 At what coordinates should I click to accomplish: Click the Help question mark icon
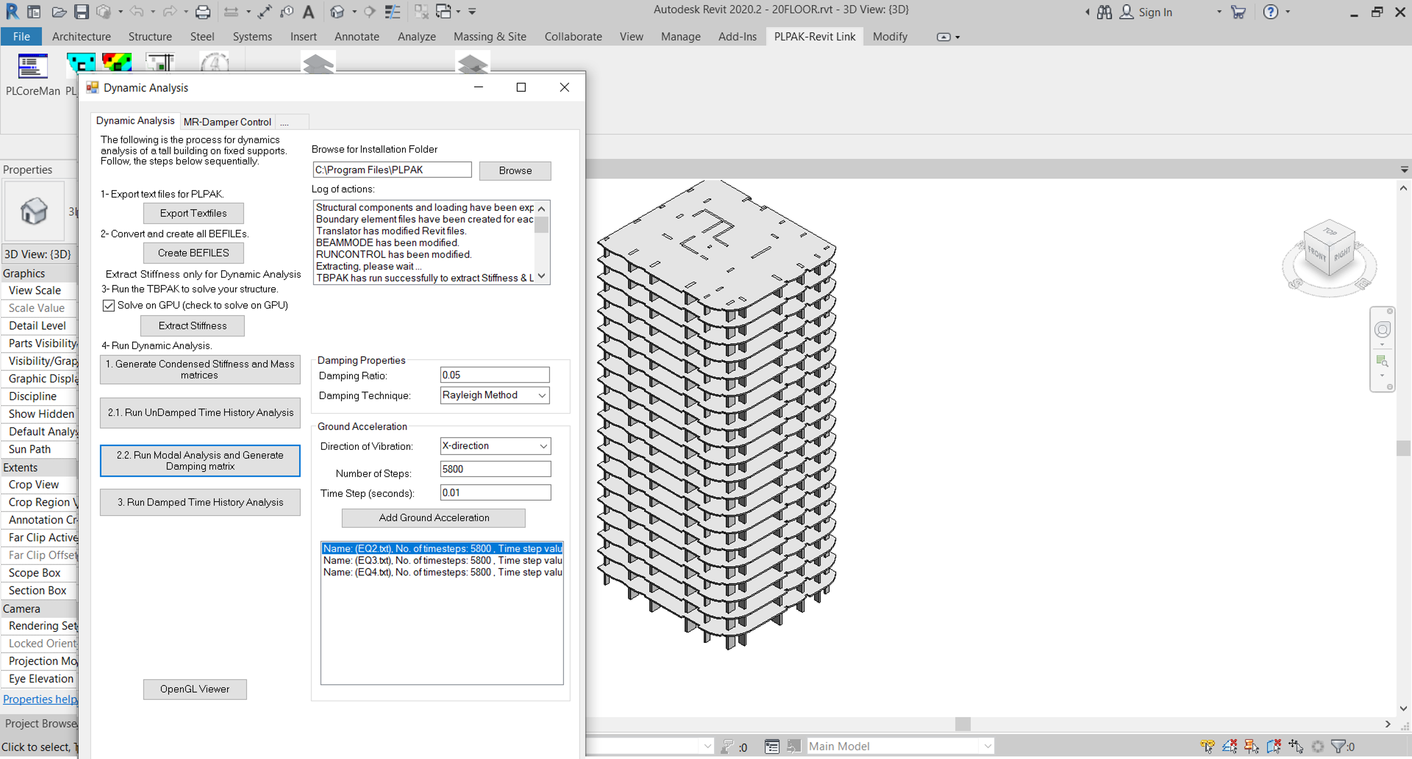coord(1271,12)
